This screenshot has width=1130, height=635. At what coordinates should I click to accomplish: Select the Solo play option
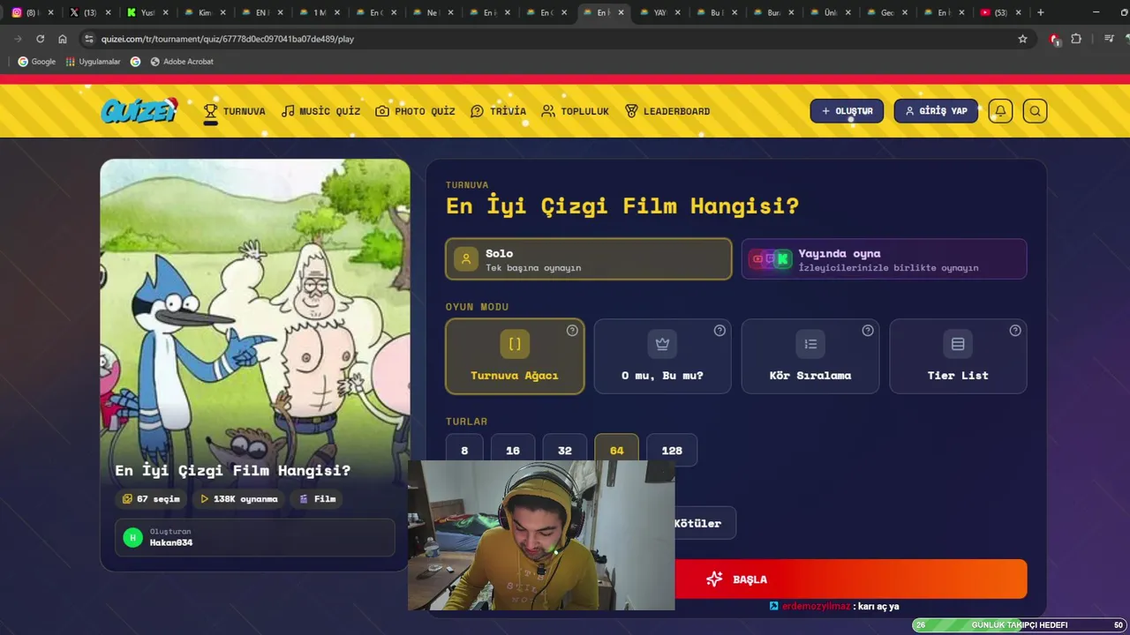(x=589, y=259)
